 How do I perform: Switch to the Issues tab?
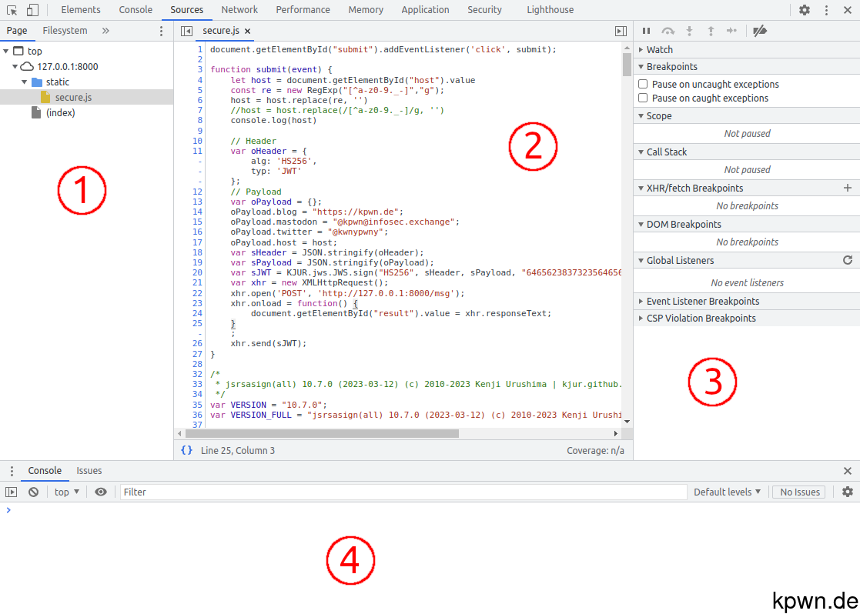[x=89, y=470]
